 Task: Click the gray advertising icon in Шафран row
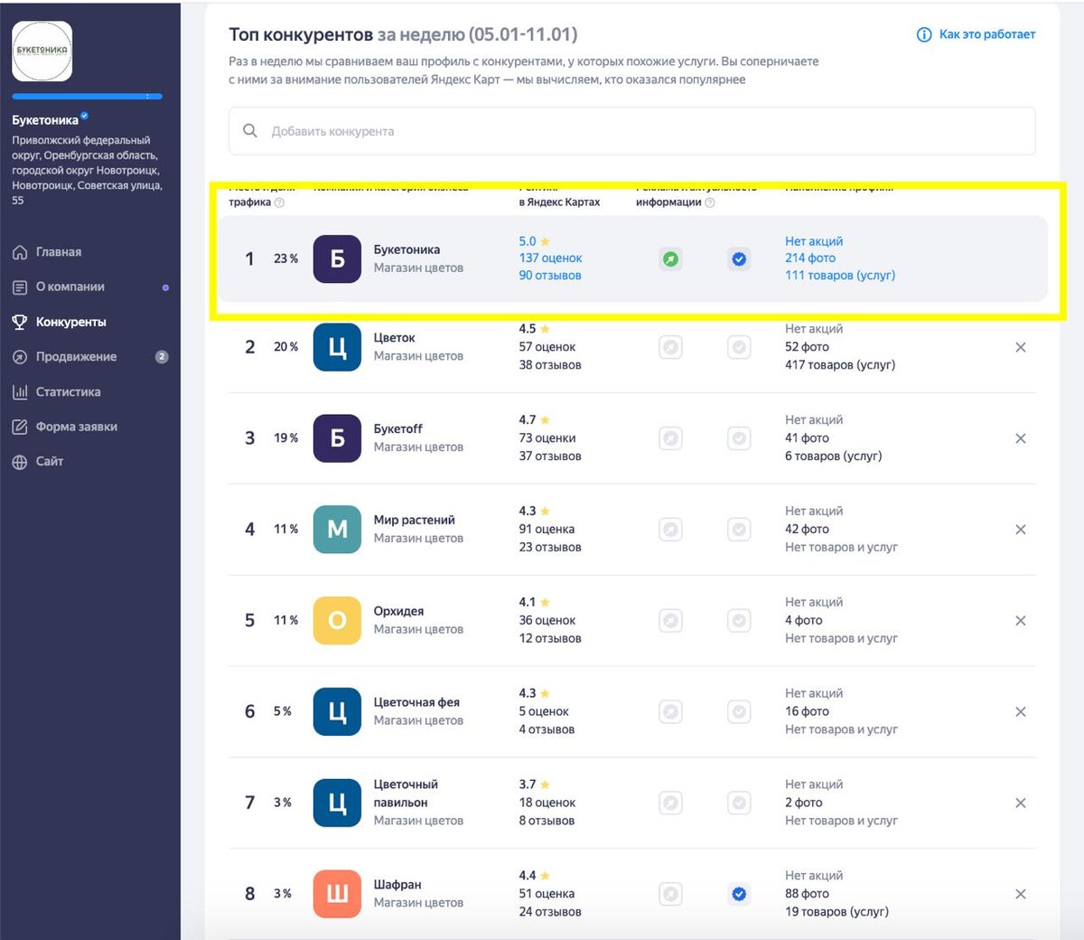coord(670,894)
